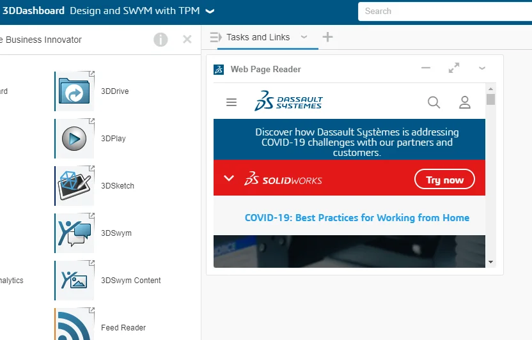Click the Web Page Reader title text
Viewport: 532px width, 340px height.
[265, 69]
